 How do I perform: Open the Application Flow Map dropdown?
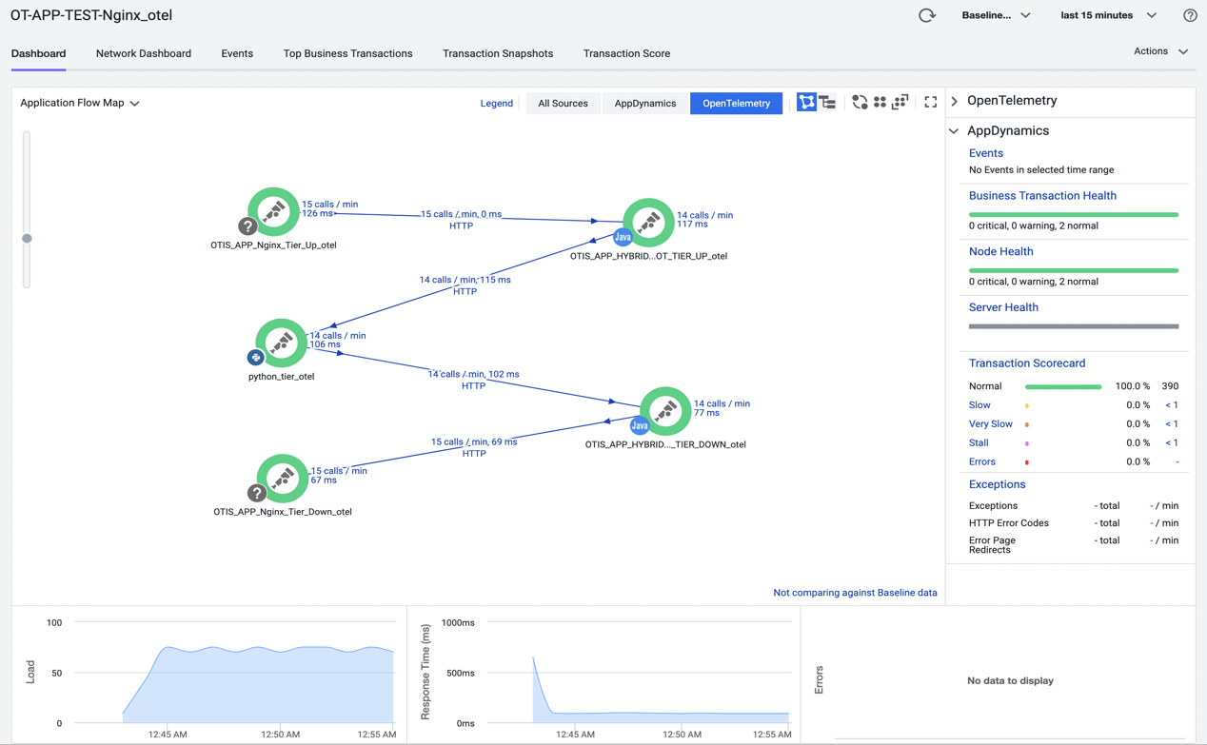pos(80,103)
